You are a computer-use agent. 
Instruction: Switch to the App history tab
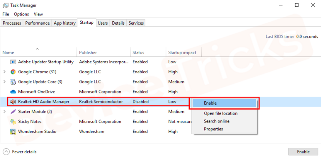coord(65,23)
